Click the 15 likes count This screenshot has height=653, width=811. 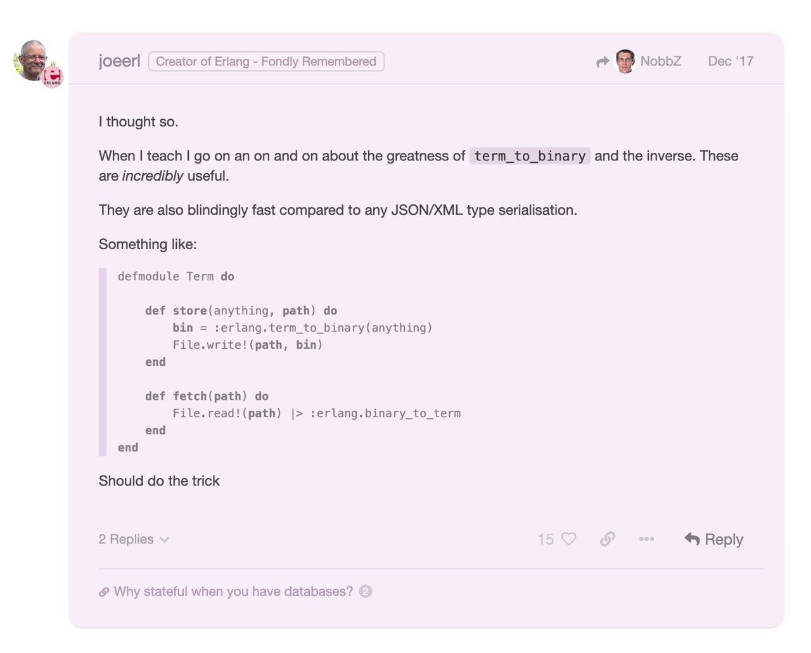click(546, 539)
